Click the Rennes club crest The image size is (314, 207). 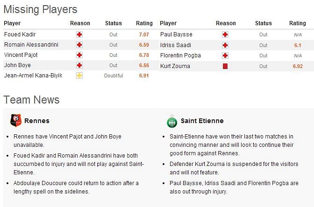coord(16,120)
